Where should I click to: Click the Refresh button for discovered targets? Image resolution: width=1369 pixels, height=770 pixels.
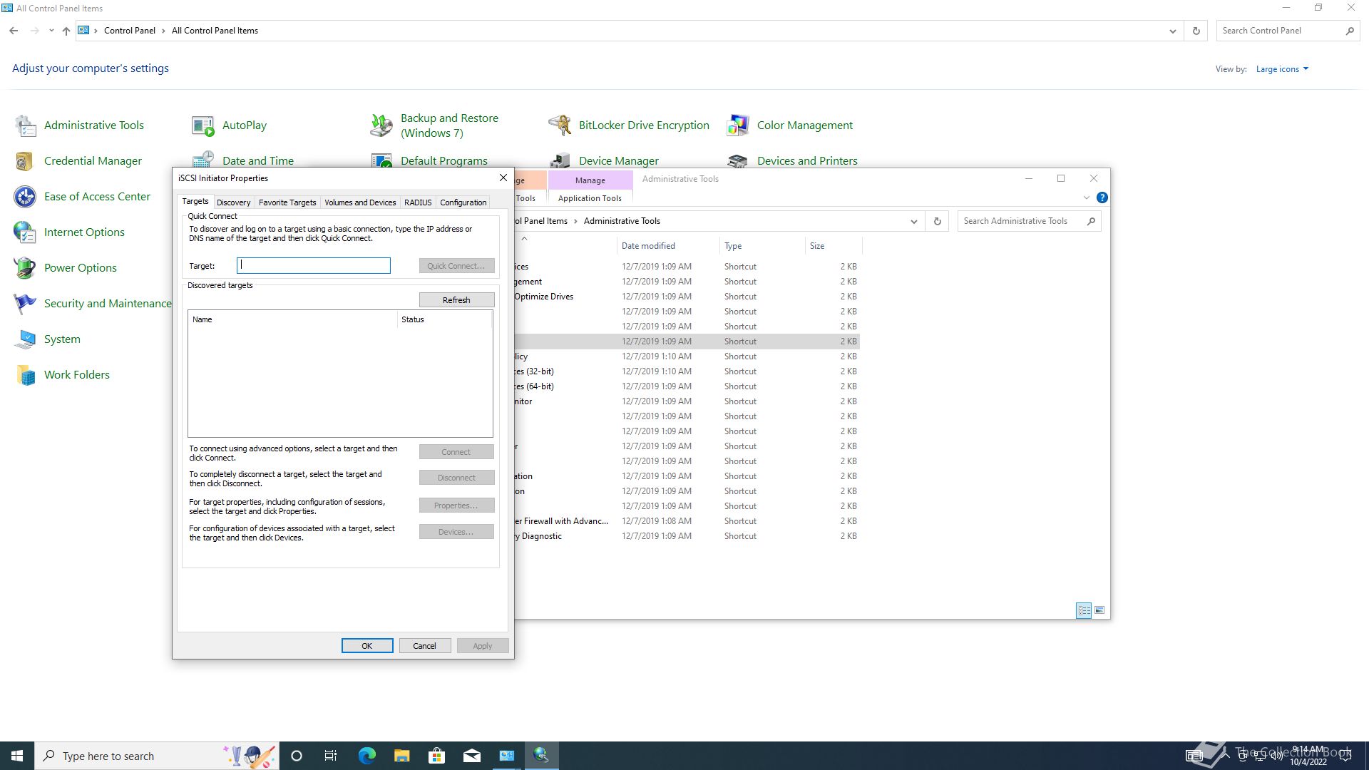tap(456, 300)
